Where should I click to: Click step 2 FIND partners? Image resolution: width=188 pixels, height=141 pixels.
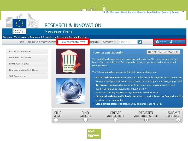tap(85, 116)
